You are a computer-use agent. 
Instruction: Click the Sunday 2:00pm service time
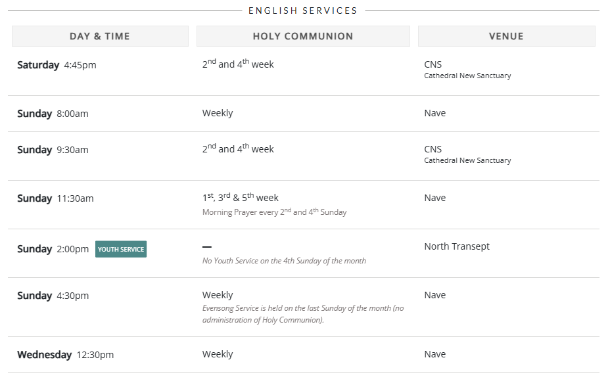click(53, 249)
